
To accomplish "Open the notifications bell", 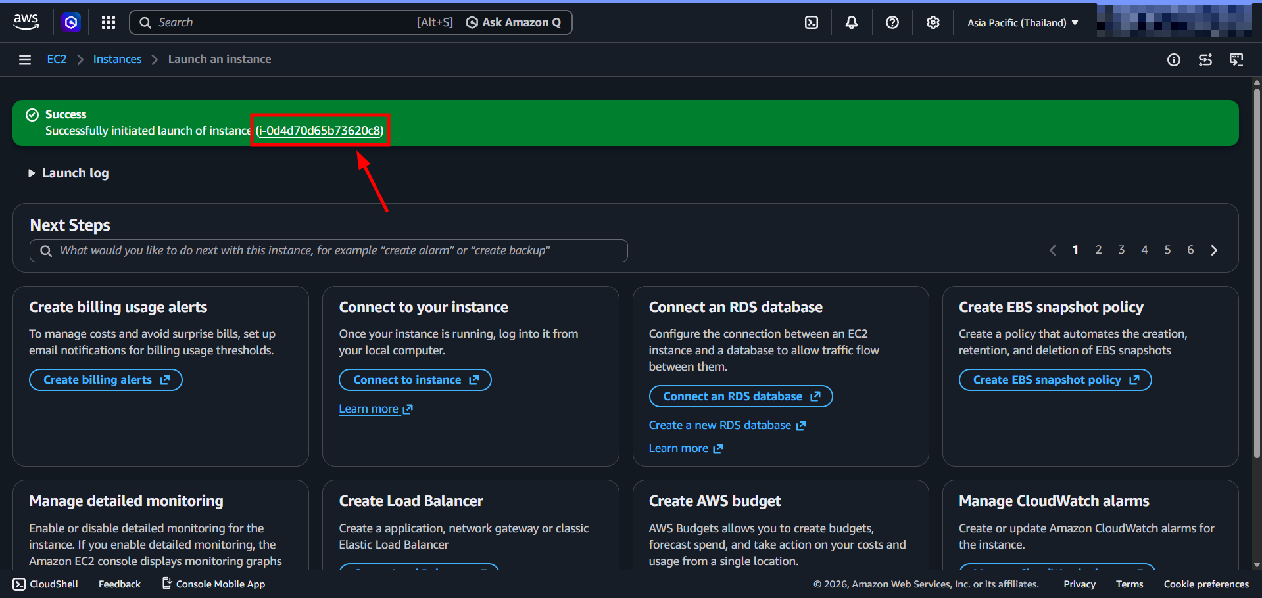I will [x=852, y=22].
